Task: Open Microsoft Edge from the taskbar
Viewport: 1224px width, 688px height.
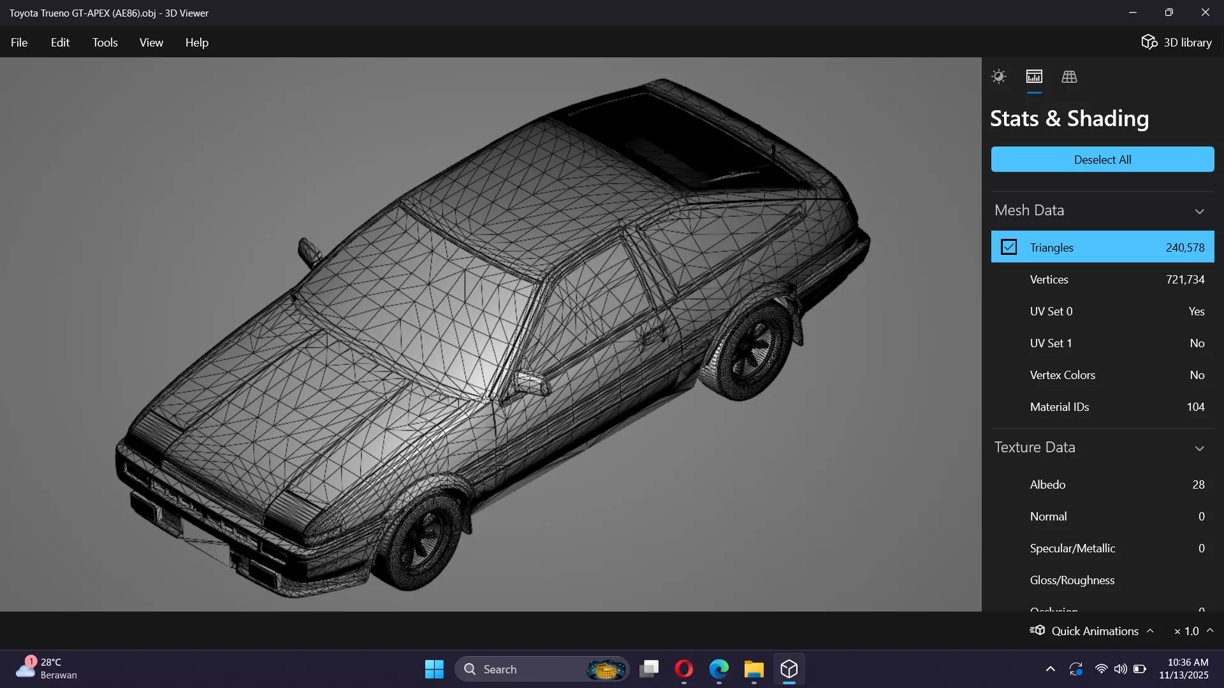Action: coord(719,669)
